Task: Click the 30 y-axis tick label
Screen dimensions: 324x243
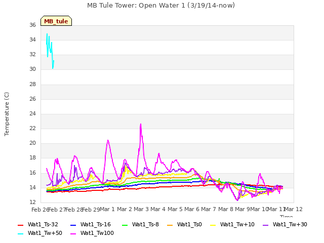Action: [32, 69]
